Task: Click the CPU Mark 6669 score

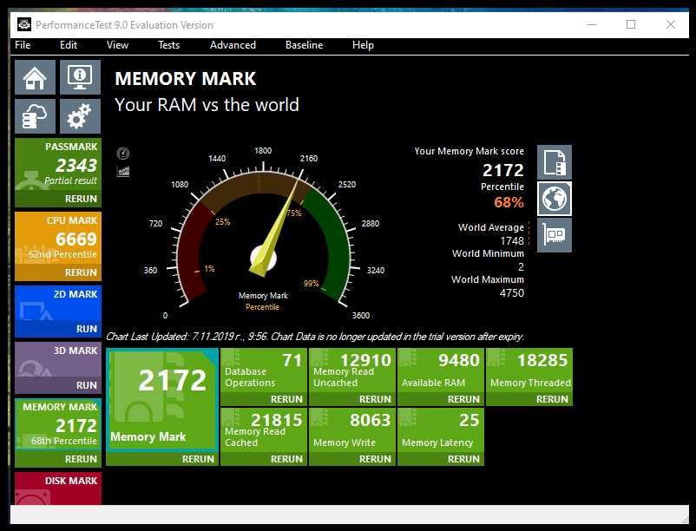Action: pos(76,239)
